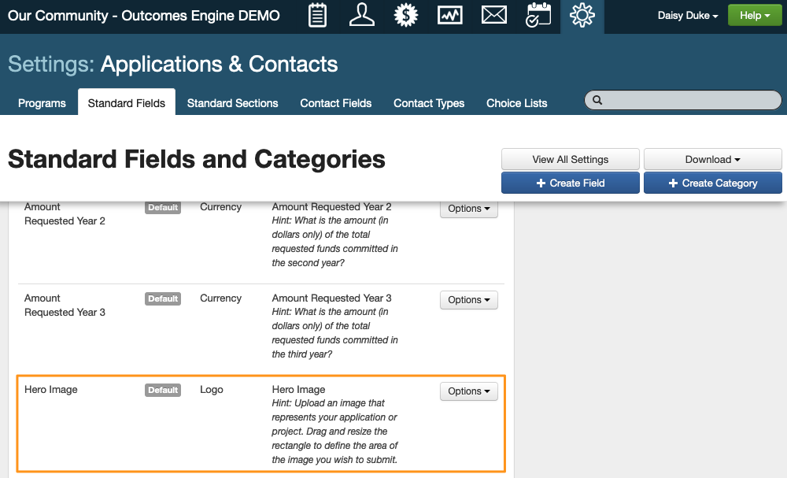Open the contacts person icon

[x=361, y=16]
